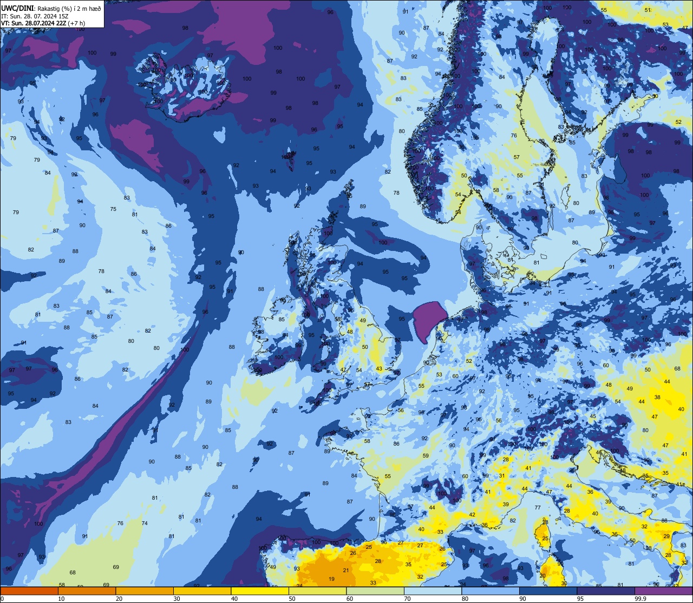Screen dimensions: 693x603
Task: Select the medium blue 90–95 legend swatch
Action: (x=548, y=591)
